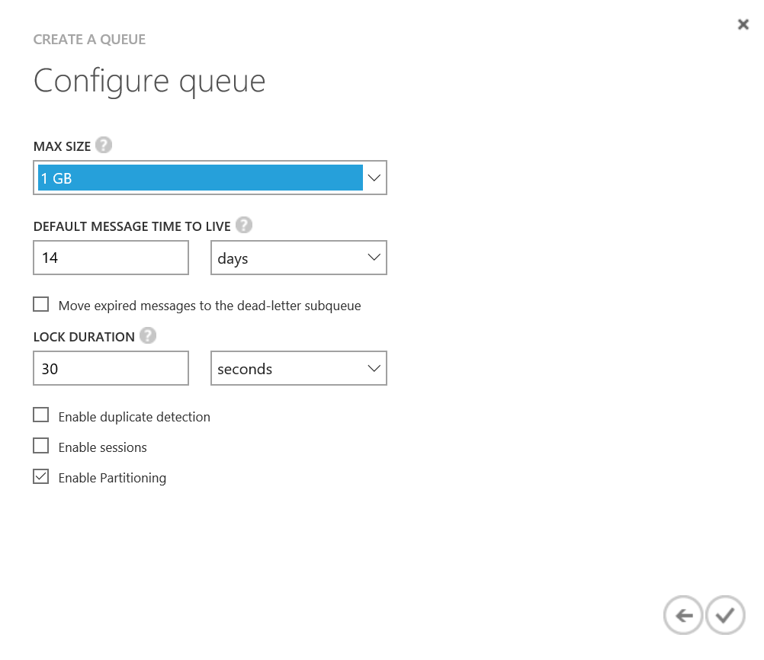Click the help icon beside Max Size
This screenshot has width=764, height=660.
click(x=104, y=146)
